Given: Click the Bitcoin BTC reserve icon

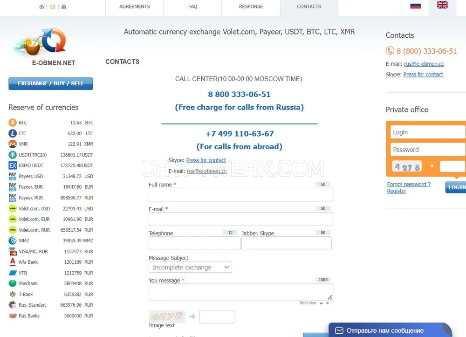Looking at the screenshot, I should click(x=13, y=123).
